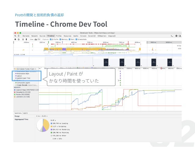Click the search magnifier icon in DevTools
This screenshot has width=195, height=147.
point(15,36)
